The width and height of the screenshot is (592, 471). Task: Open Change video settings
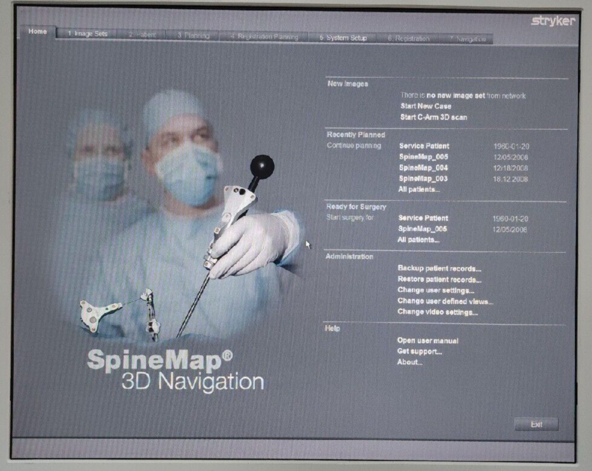coord(437,312)
